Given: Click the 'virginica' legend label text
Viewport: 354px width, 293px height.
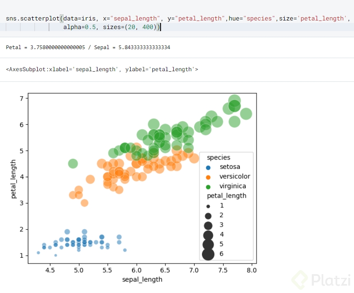Looking at the screenshot, I should pos(233,186).
